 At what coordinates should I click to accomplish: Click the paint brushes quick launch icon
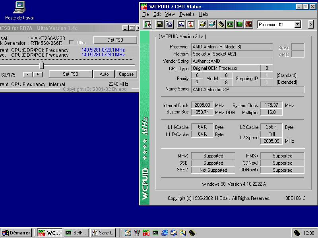[x=137, y=233]
